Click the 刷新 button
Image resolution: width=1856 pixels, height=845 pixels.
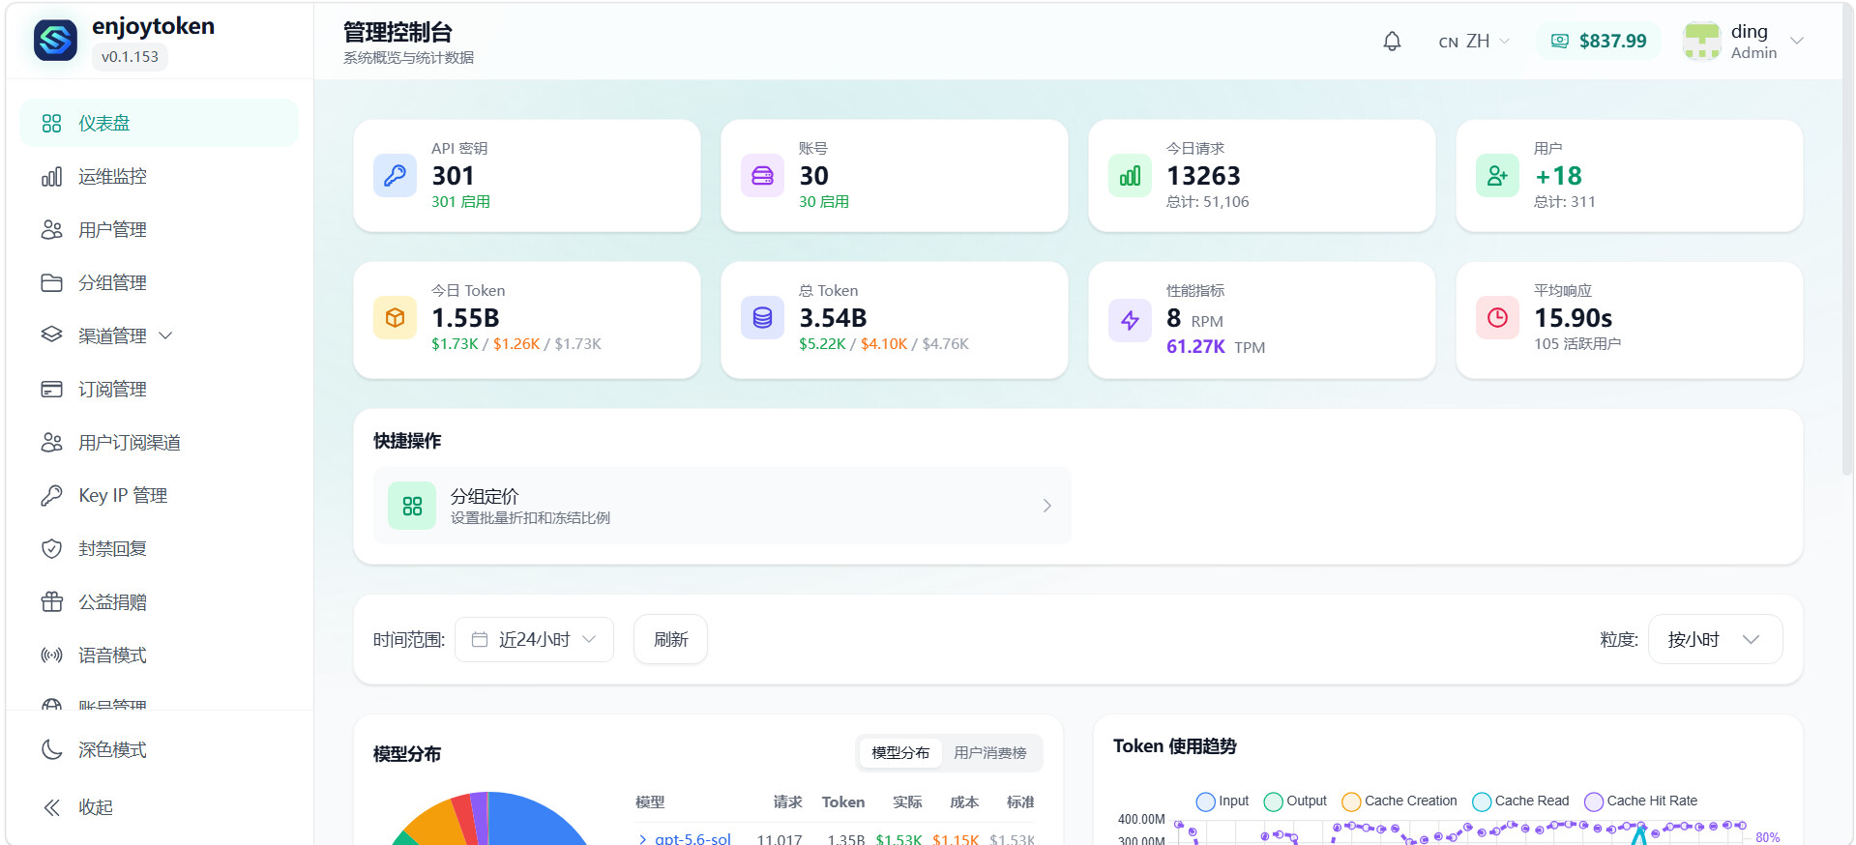click(670, 640)
